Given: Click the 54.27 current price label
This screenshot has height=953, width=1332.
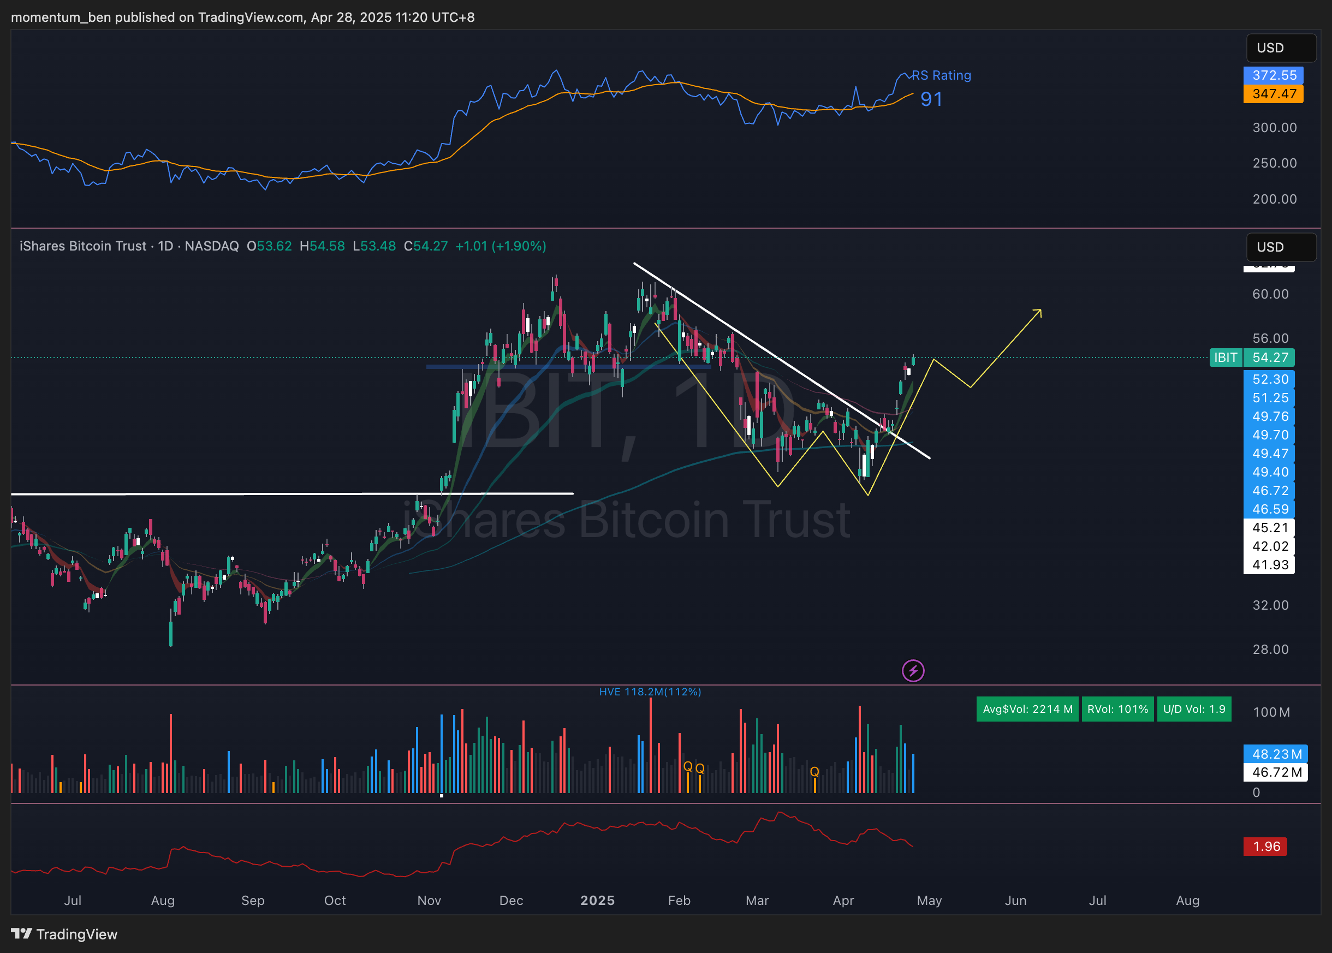Looking at the screenshot, I should point(1270,358).
